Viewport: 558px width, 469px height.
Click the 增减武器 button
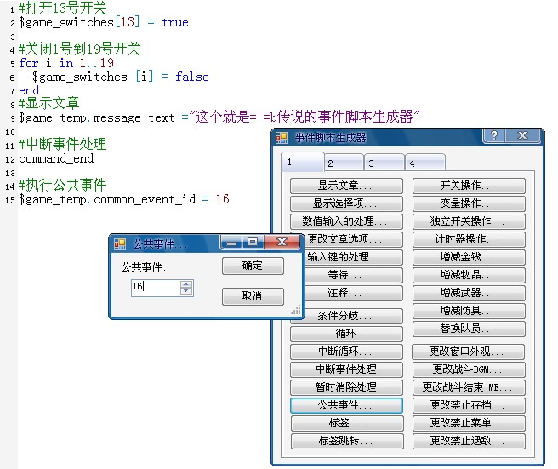(x=469, y=293)
